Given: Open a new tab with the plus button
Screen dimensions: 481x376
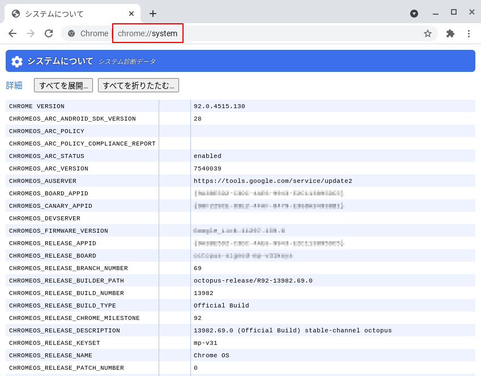Looking at the screenshot, I should pyautogui.click(x=153, y=14).
